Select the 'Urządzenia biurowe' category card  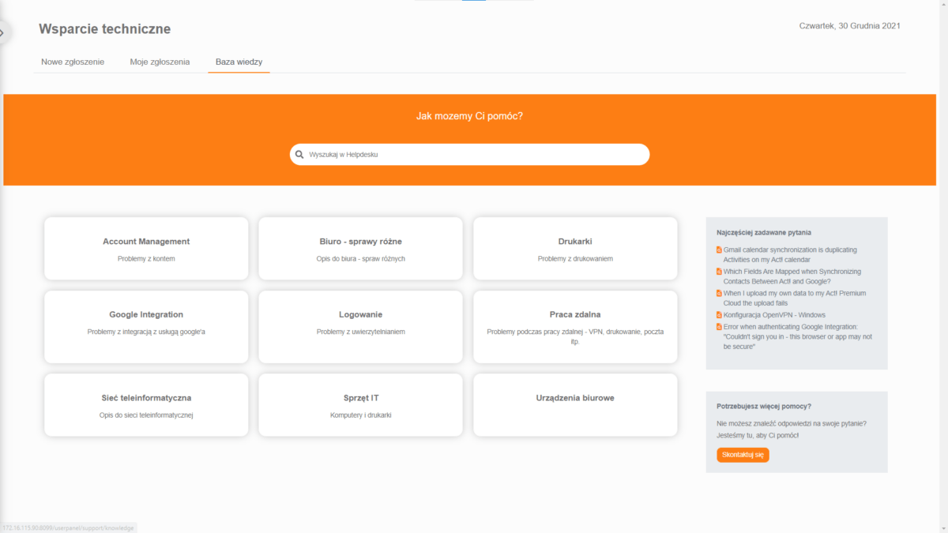[575, 404]
